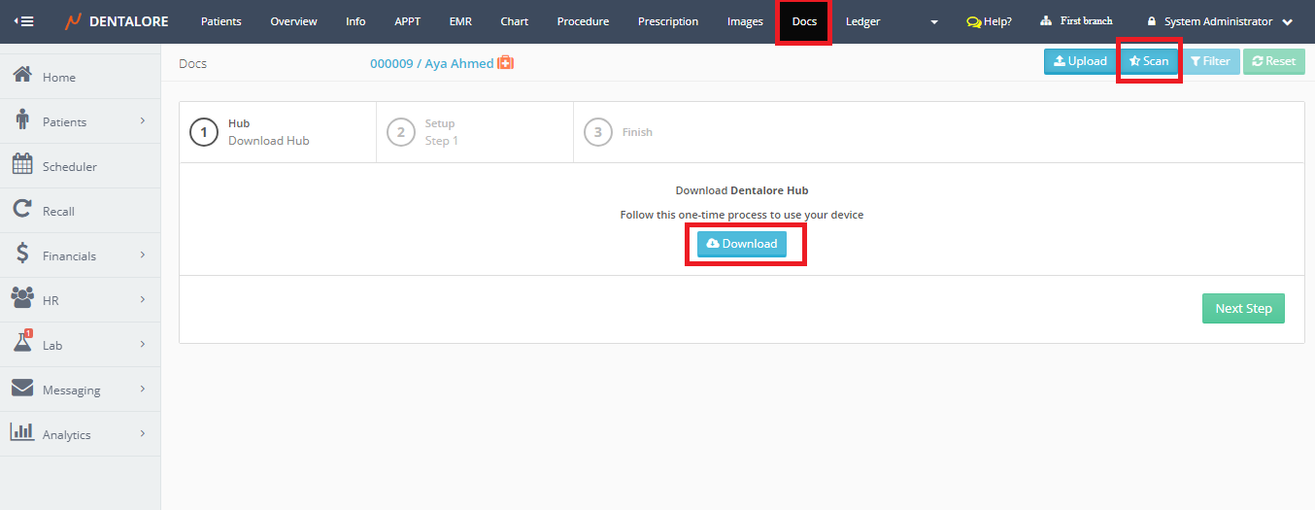Image resolution: width=1315 pixels, height=510 pixels.
Task: Open the Prescription tab
Action: click(x=667, y=21)
